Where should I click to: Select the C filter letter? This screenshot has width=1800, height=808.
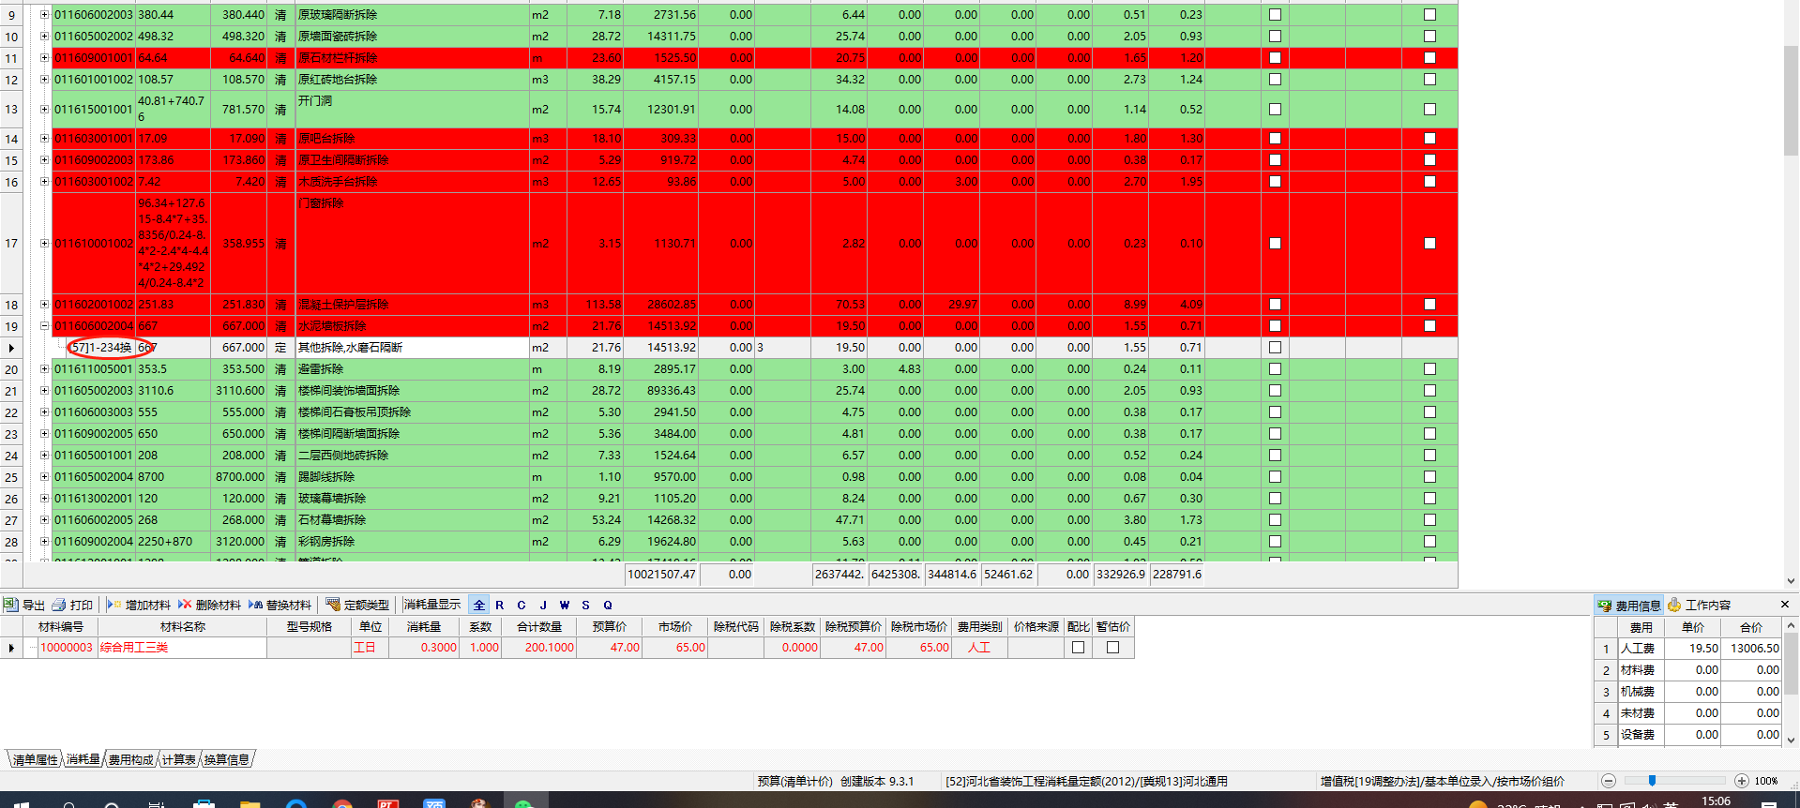[x=522, y=605]
